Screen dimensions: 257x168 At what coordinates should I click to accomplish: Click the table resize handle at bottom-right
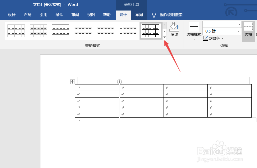tap(254, 120)
